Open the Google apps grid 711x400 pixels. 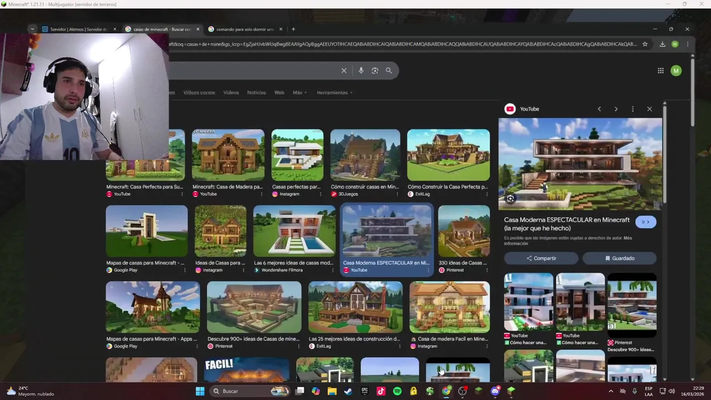pyautogui.click(x=660, y=71)
